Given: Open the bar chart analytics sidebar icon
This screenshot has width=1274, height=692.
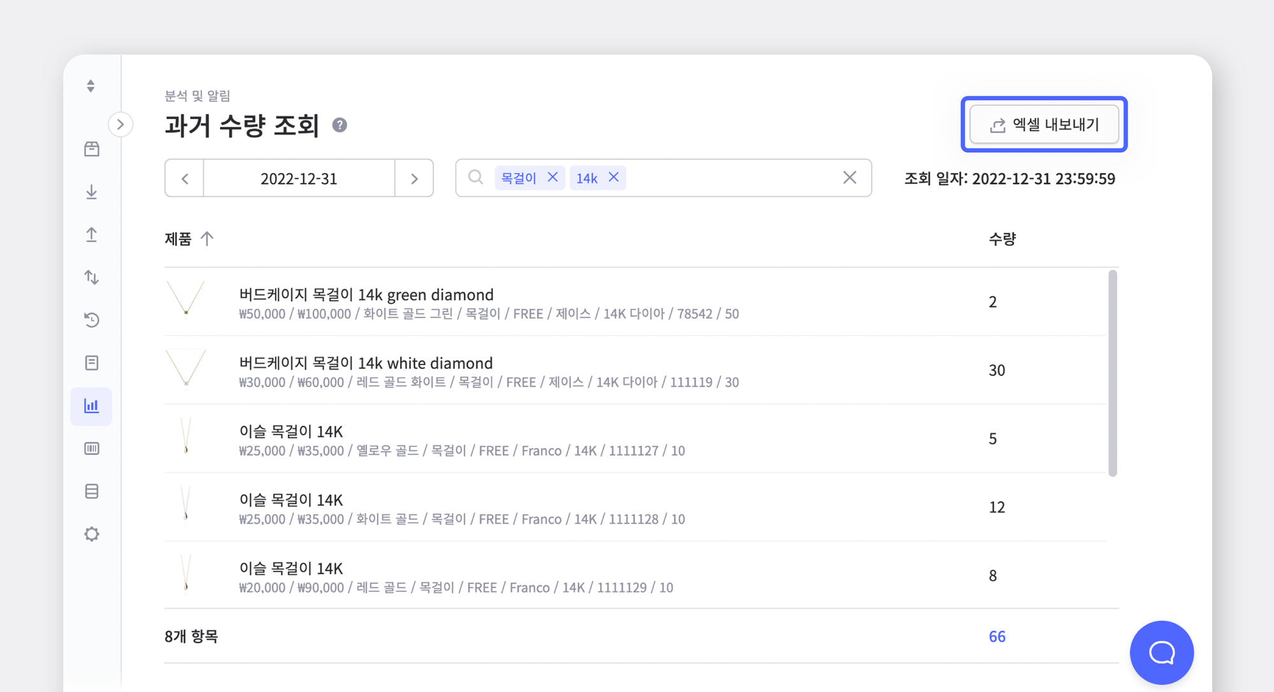Looking at the screenshot, I should [x=92, y=406].
